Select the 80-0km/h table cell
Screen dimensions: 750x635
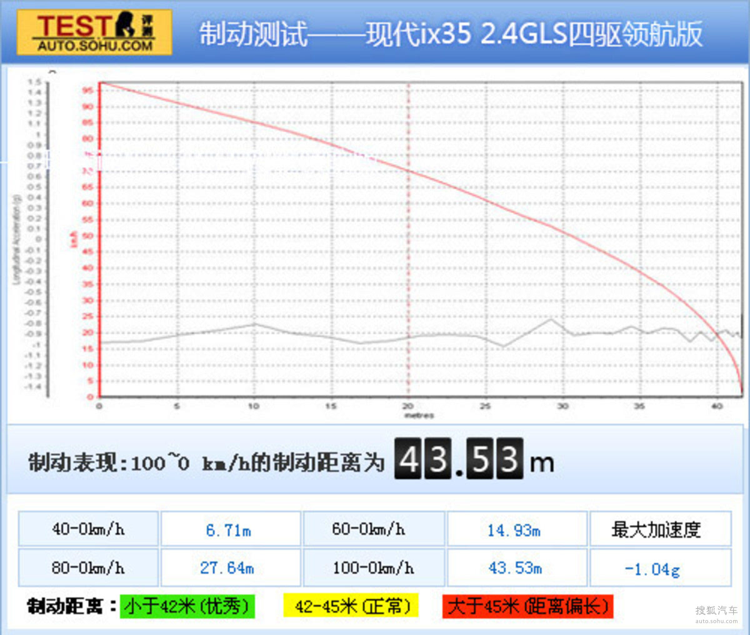(88, 568)
